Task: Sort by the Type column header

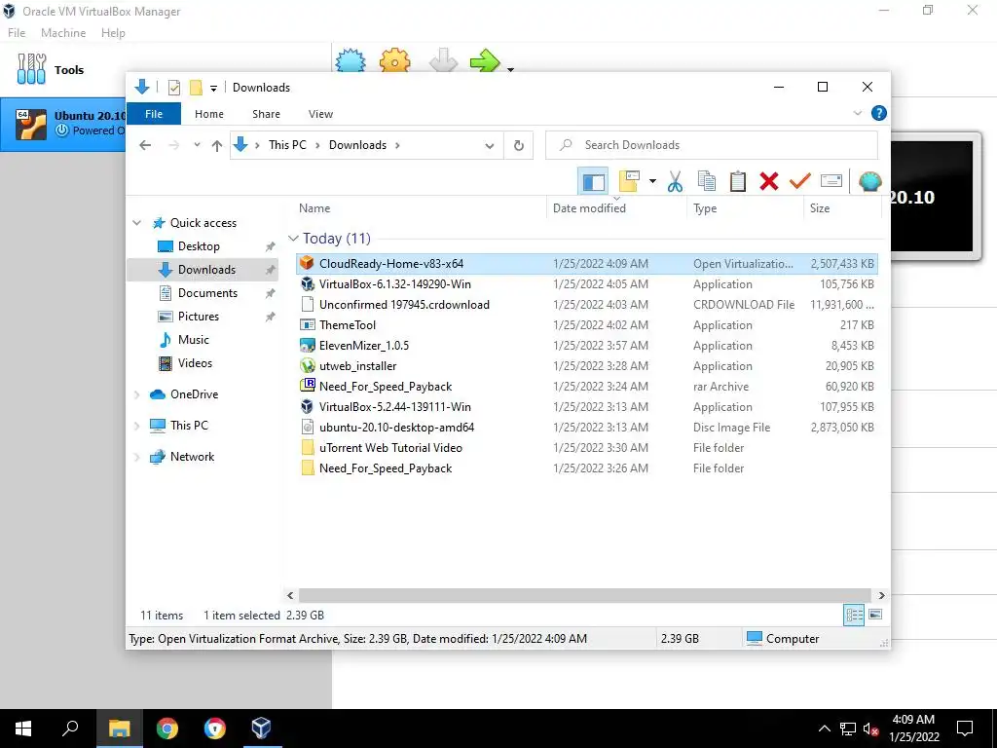Action: click(705, 208)
